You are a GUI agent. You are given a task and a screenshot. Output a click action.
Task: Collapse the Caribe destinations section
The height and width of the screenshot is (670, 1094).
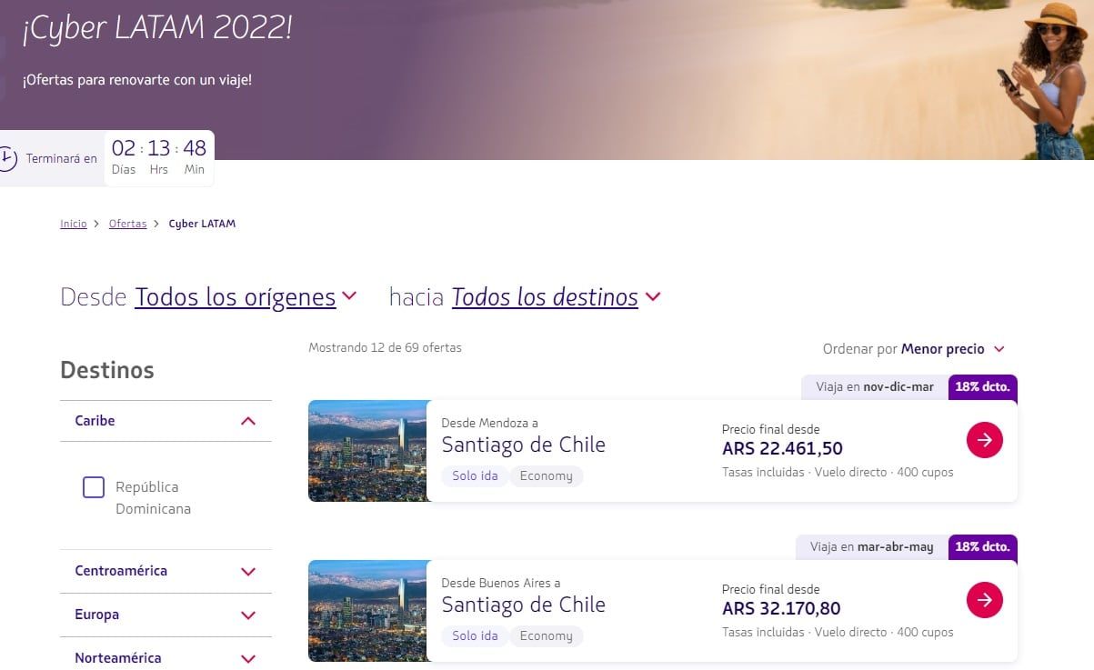(246, 421)
